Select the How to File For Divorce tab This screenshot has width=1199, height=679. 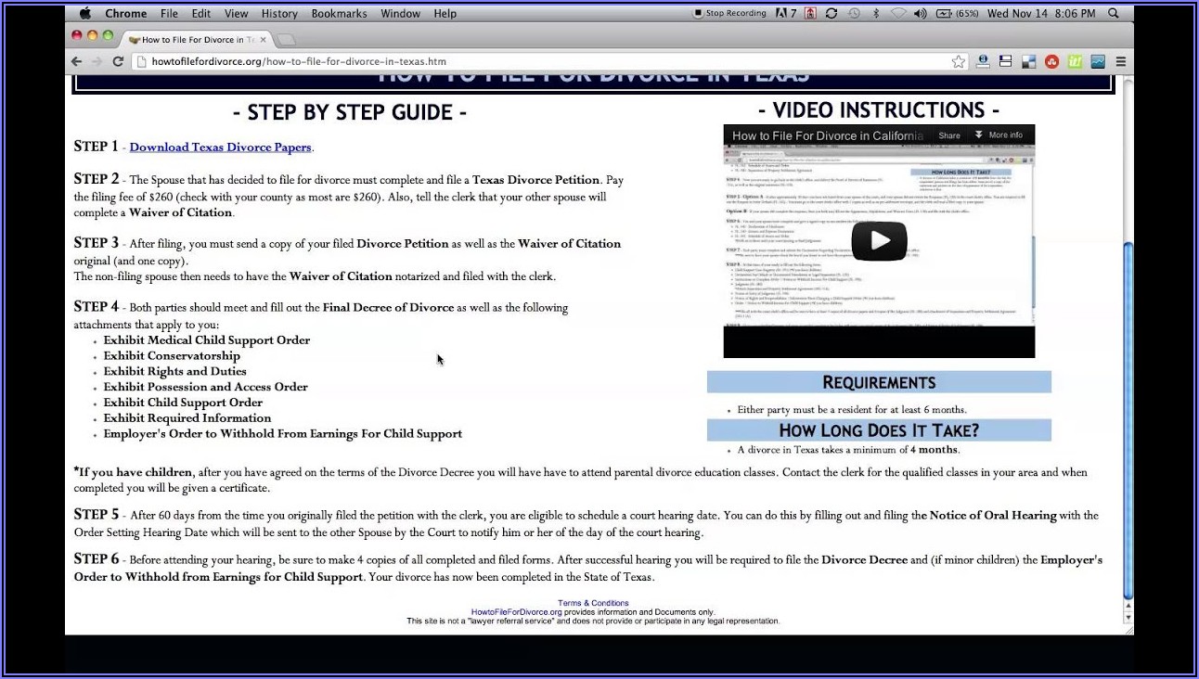pos(199,39)
